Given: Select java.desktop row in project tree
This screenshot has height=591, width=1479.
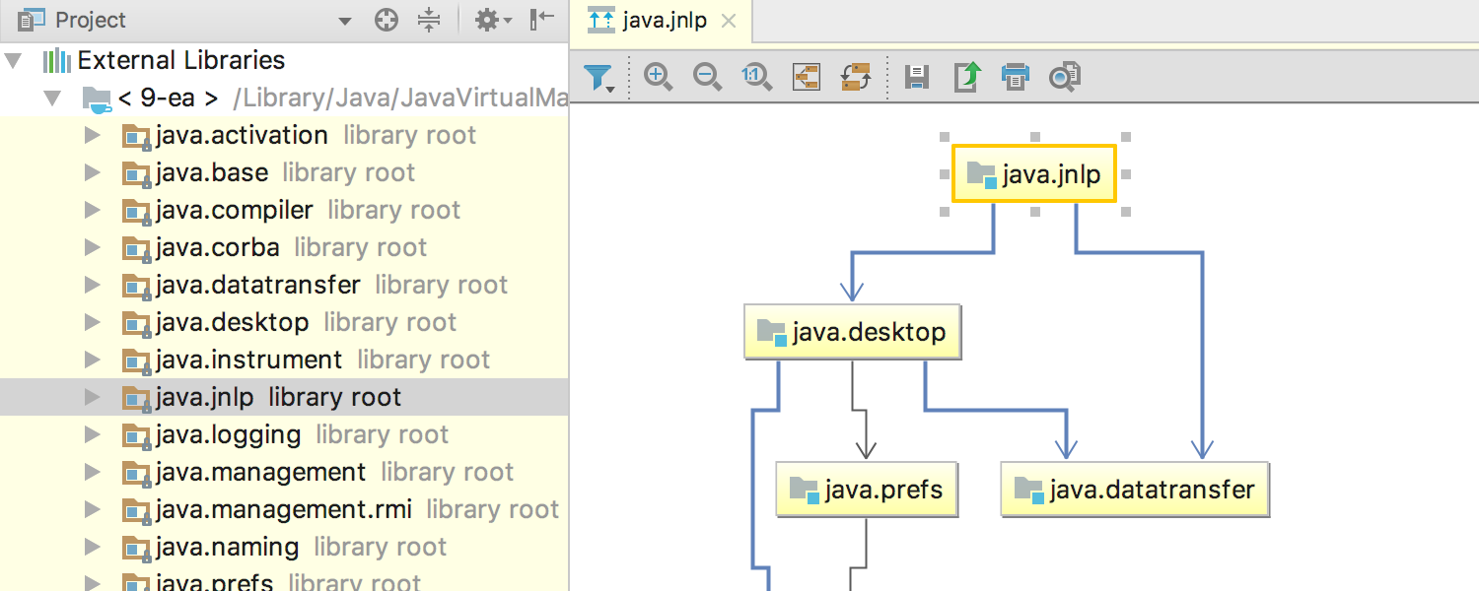Looking at the screenshot, I should 284,322.
